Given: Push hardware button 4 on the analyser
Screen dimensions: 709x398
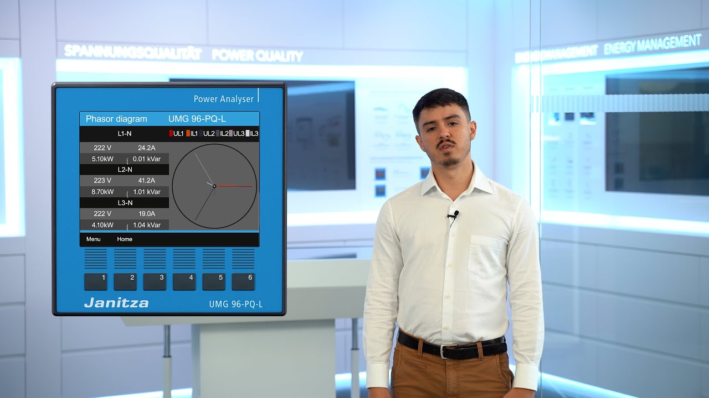Looking at the screenshot, I should 184,281.
